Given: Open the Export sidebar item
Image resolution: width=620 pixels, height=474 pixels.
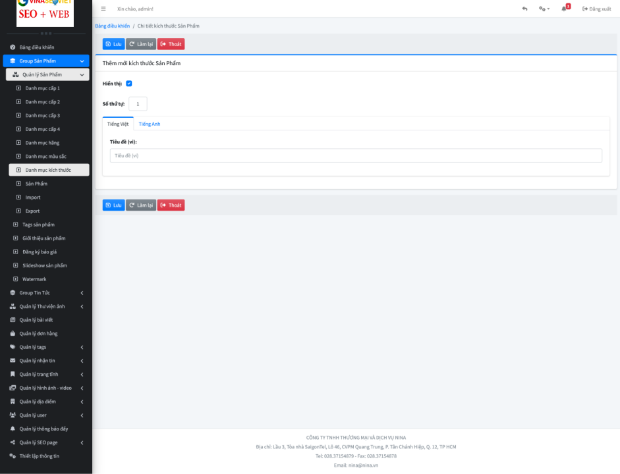Looking at the screenshot, I should click(49, 211).
